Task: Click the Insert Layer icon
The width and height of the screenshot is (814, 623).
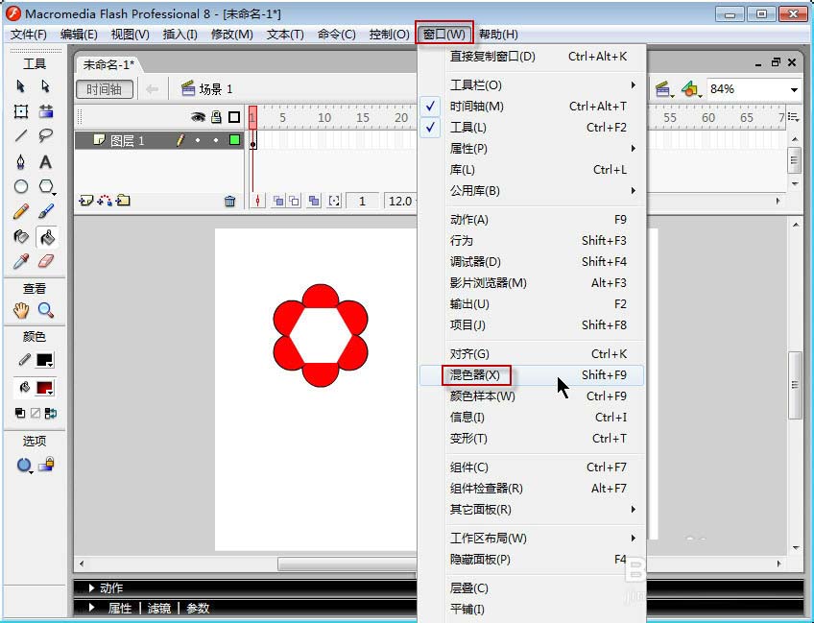Action: point(85,201)
